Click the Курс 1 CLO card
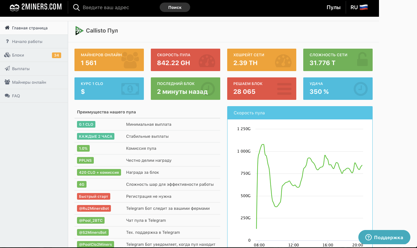 [x=109, y=88]
